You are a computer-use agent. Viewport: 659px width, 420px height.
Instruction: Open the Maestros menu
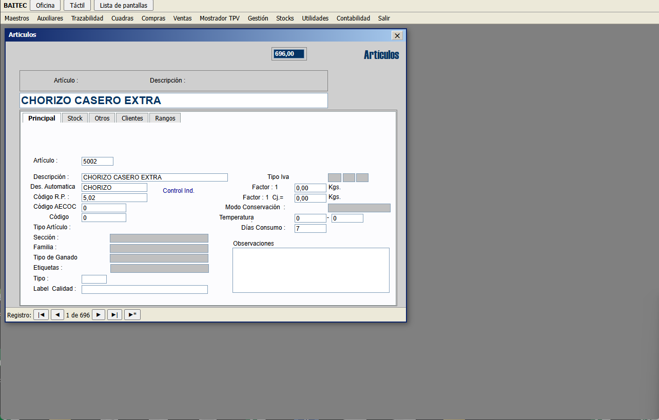tap(17, 18)
